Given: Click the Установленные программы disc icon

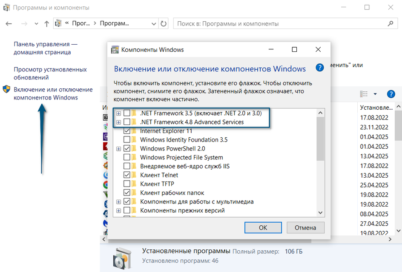Looking at the screenshot, I should pos(122,258).
